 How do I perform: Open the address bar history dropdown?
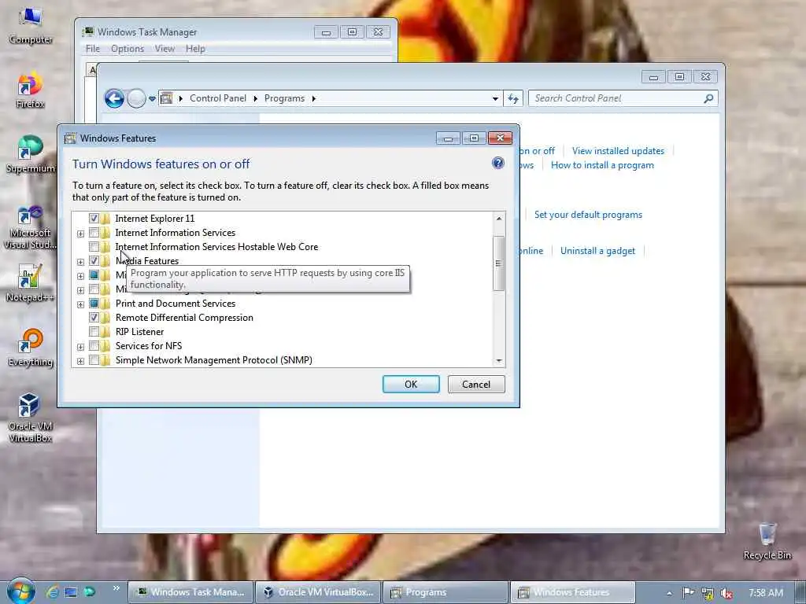tap(495, 98)
